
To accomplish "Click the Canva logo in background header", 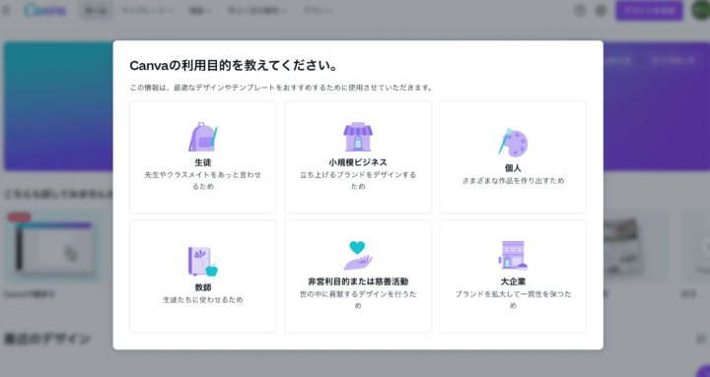I will tap(44, 10).
